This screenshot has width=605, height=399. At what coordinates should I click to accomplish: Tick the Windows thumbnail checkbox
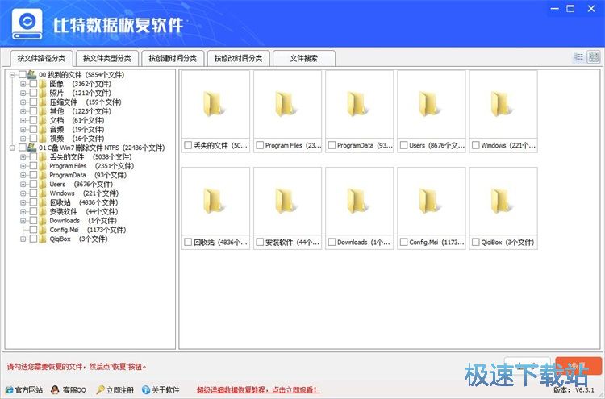coord(476,145)
